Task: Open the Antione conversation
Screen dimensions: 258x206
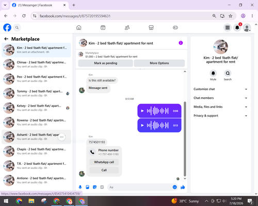Action: point(36,180)
